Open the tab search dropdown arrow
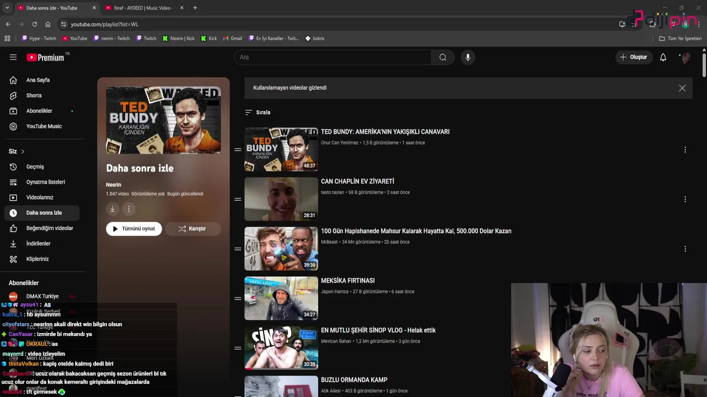 click(8, 8)
